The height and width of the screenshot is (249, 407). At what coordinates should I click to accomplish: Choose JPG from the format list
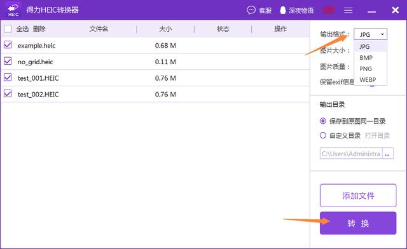pyautogui.click(x=370, y=47)
